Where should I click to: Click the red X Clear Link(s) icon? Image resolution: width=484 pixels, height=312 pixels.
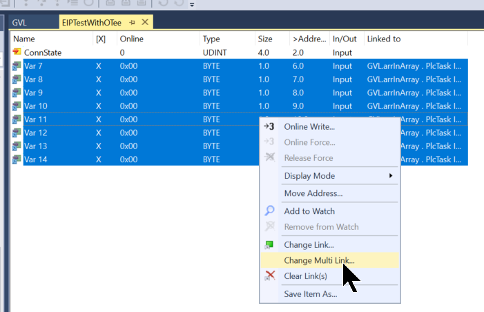[270, 276]
